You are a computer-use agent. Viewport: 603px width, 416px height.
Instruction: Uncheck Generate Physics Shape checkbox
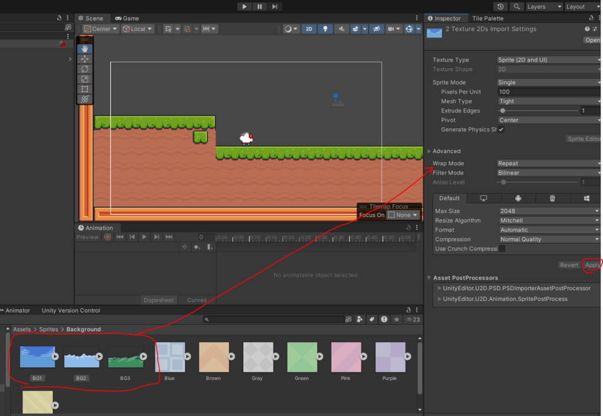pyautogui.click(x=501, y=129)
